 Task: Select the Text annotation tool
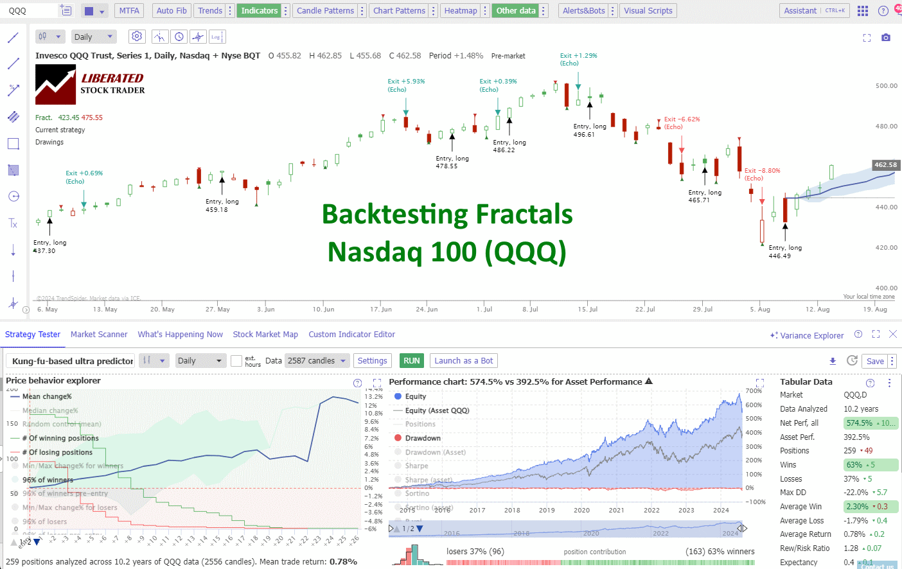pos(13,223)
